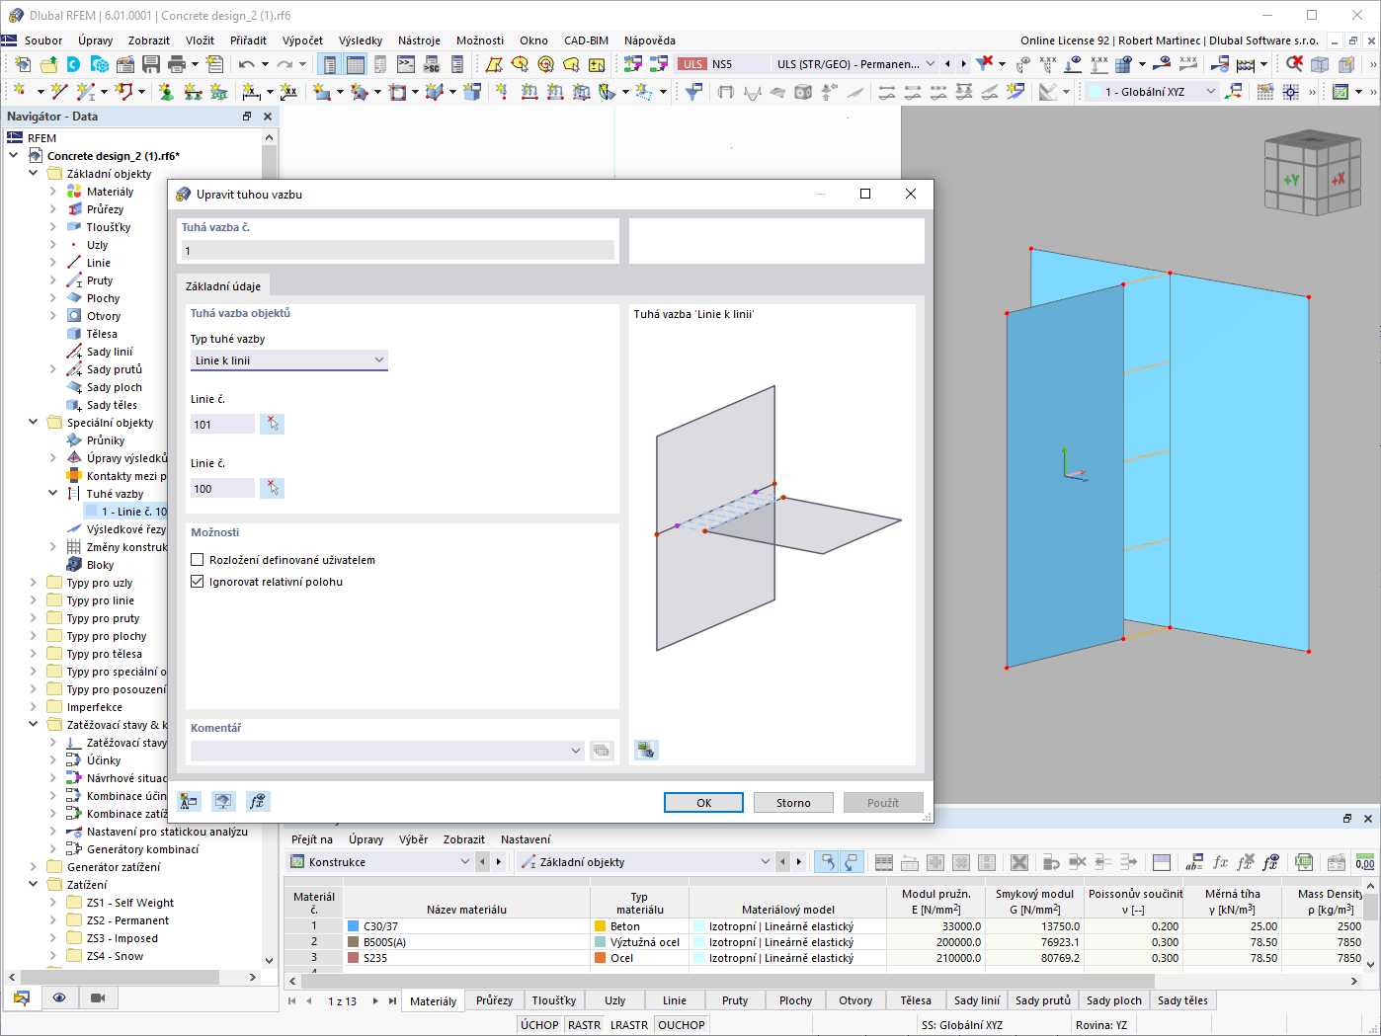This screenshot has height=1036, width=1381.
Task: Open the script console icon
Action: click(406, 64)
